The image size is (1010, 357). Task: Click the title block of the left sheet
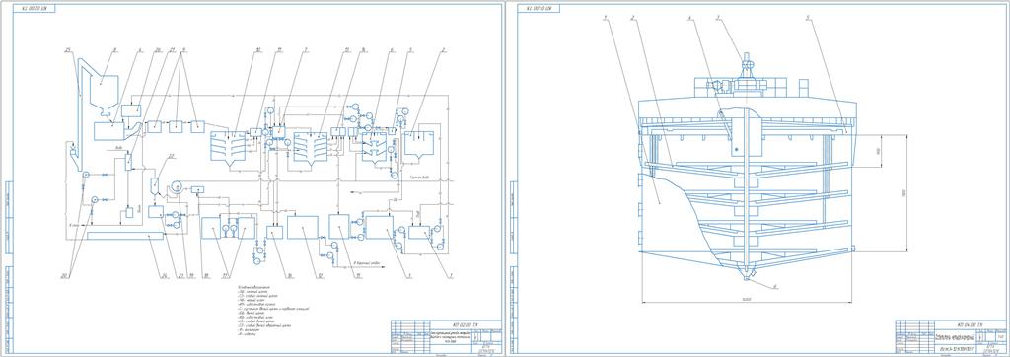pyautogui.click(x=446, y=336)
